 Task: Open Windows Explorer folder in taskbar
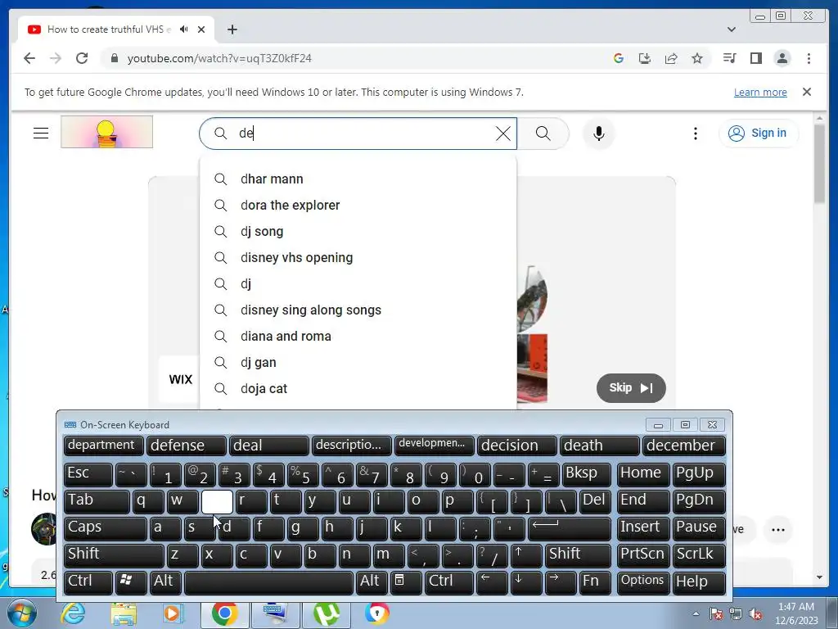tap(124, 613)
